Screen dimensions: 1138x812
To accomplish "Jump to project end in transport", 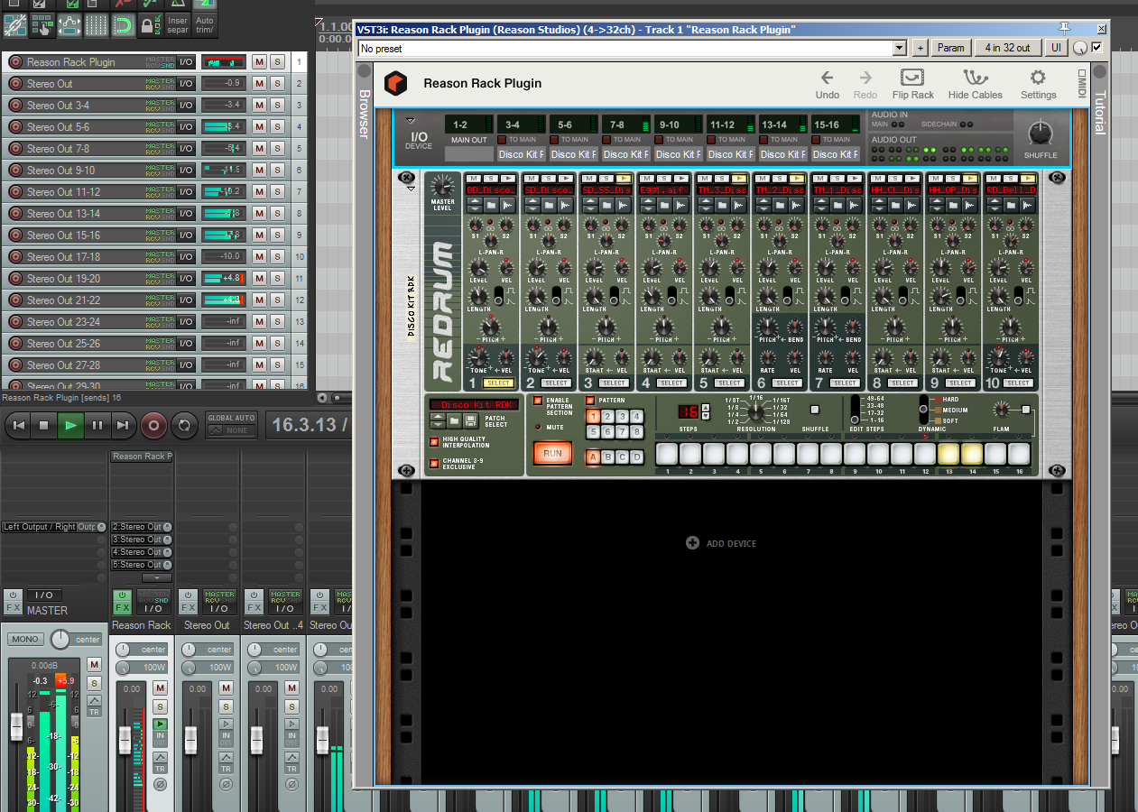I will pyautogui.click(x=124, y=424).
